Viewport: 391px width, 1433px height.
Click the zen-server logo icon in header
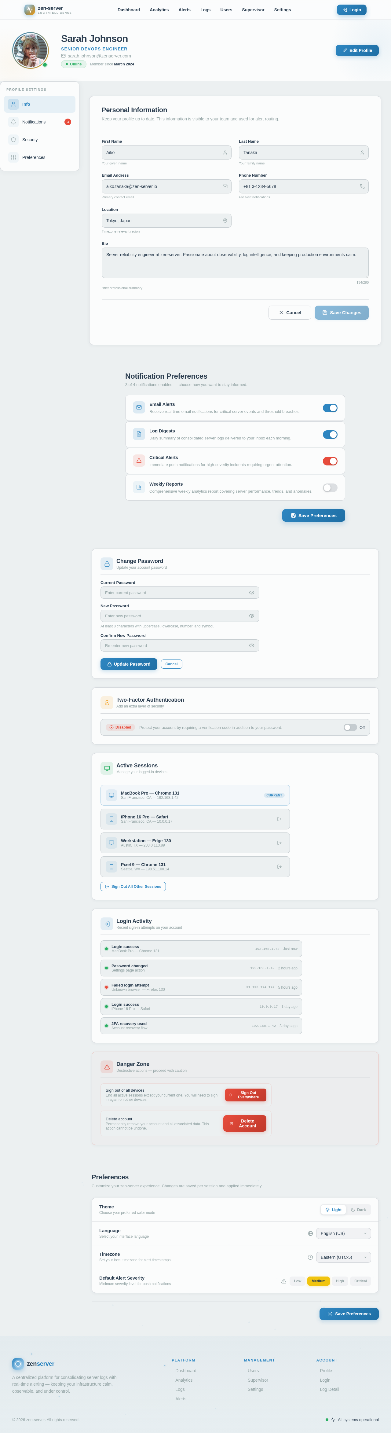[x=30, y=9]
